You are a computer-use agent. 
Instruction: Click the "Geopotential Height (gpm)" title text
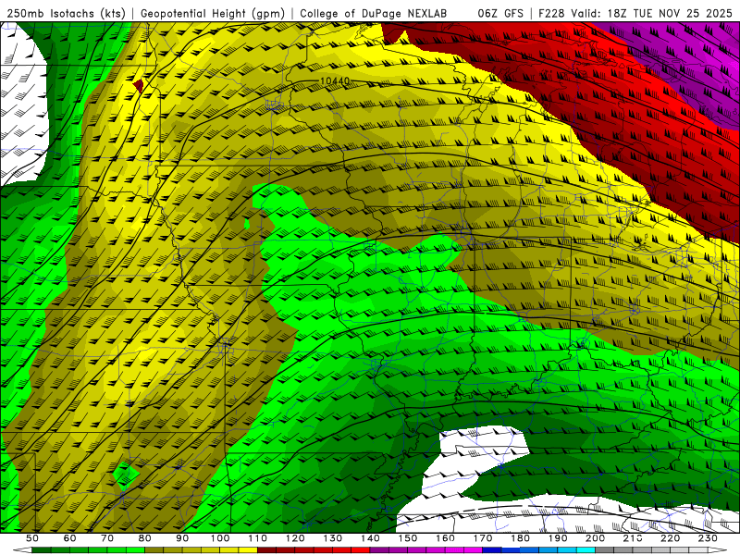coord(213,14)
